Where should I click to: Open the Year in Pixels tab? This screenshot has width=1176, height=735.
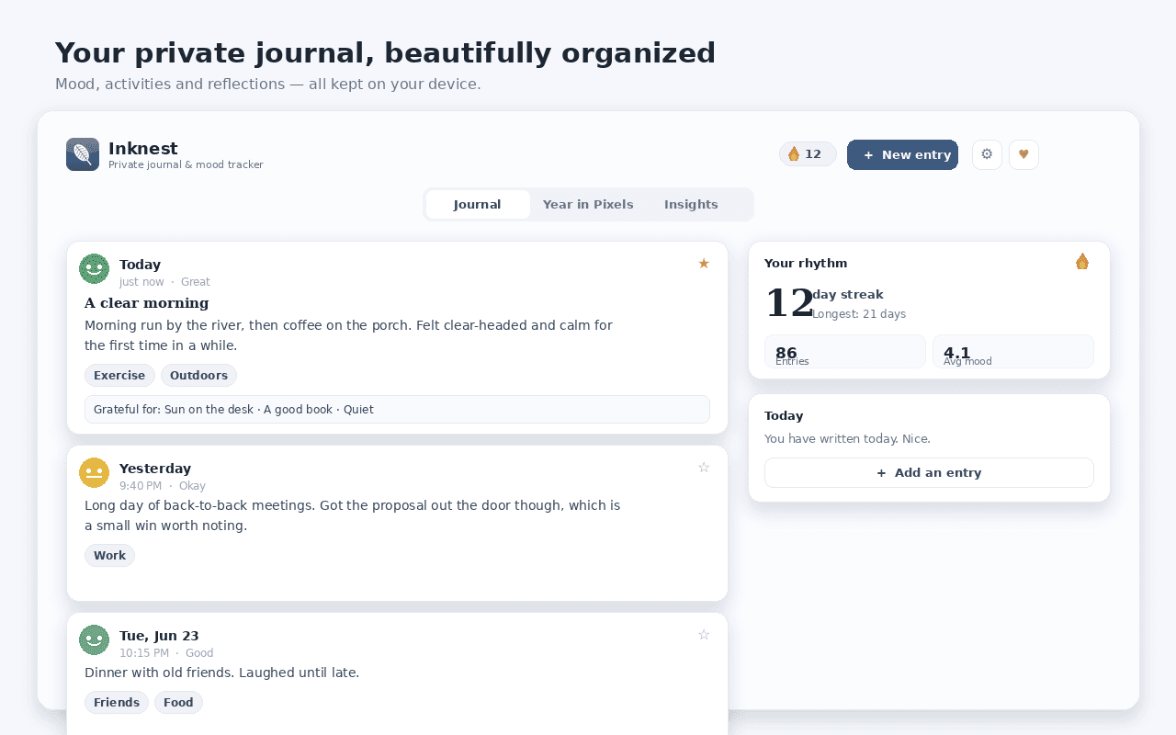click(588, 204)
